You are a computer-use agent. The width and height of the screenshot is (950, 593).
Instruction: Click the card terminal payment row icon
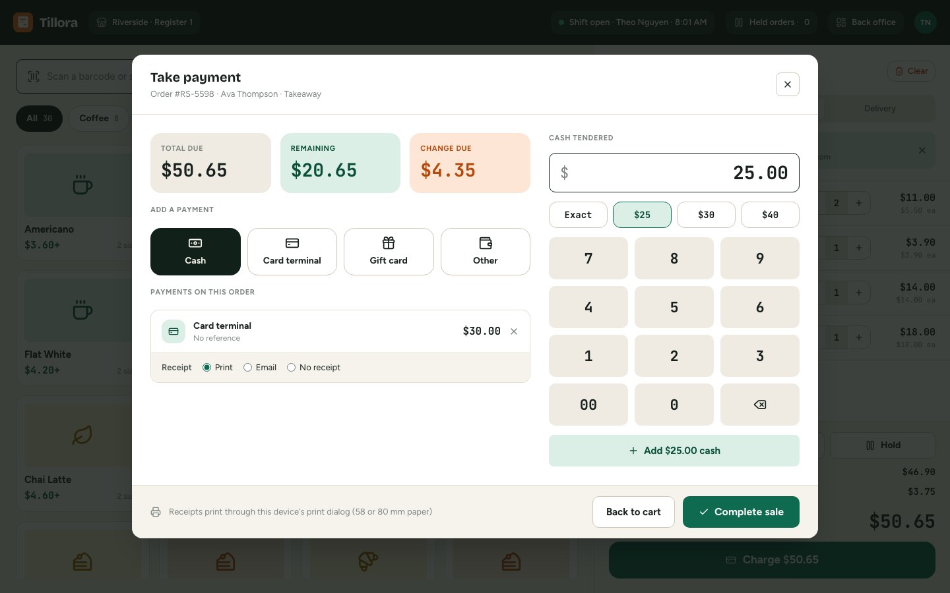tap(174, 331)
